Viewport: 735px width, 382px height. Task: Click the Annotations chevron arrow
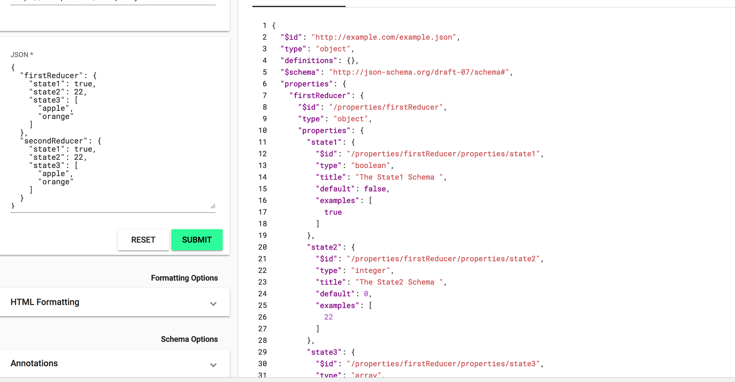[213, 365]
